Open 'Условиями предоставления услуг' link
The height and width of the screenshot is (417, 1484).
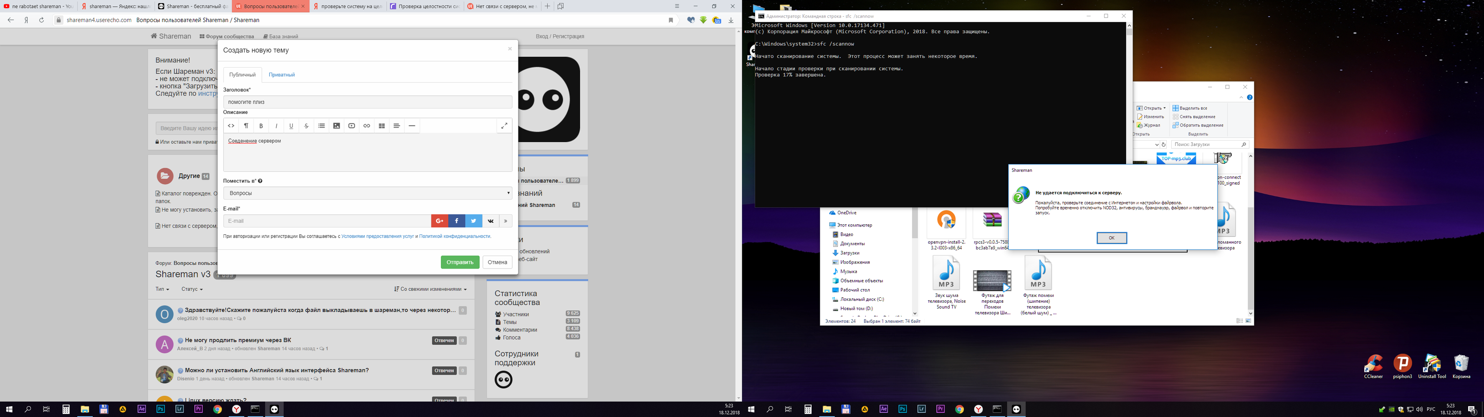click(x=377, y=236)
